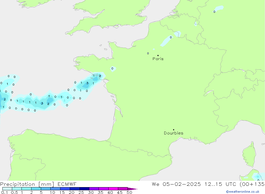Click the 0 value on the French-Belgian border

click(x=171, y=37)
